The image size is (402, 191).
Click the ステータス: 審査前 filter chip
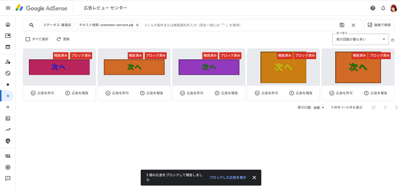click(57, 25)
